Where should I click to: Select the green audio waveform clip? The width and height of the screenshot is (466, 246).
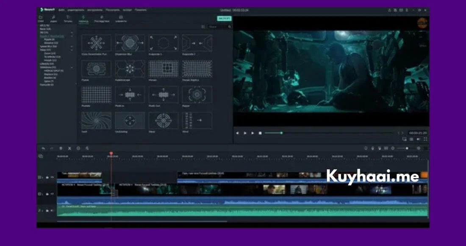point(242,210)
